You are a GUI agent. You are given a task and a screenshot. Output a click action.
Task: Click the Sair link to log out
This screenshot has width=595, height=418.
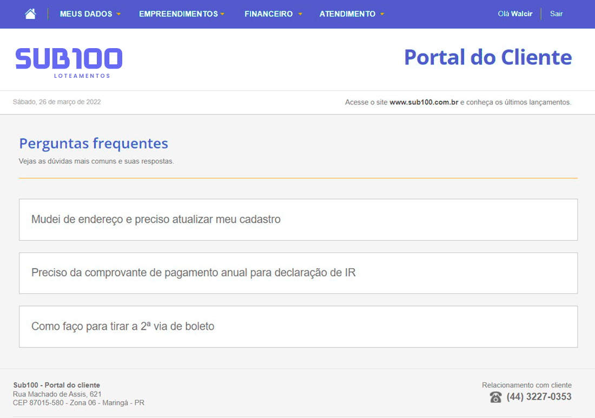point(556,14)
